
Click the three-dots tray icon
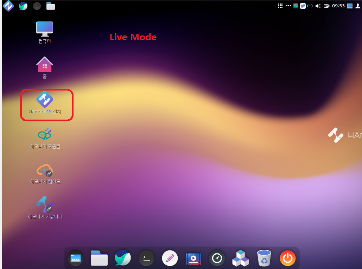(288, 6)
